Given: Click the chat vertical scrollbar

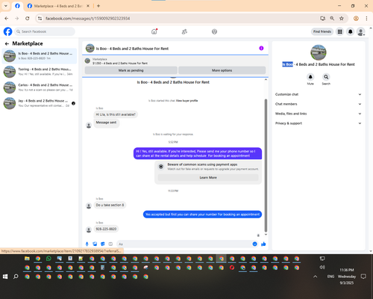Looking at the screenshot, I should point(266,165).
